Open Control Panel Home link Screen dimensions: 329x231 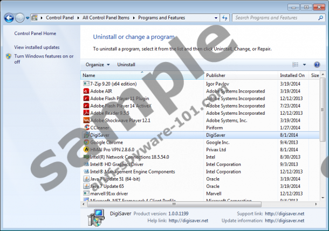35,33
